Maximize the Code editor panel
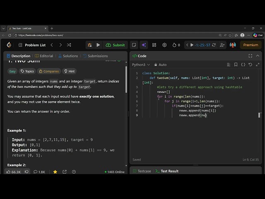 (x=250, y=56)
